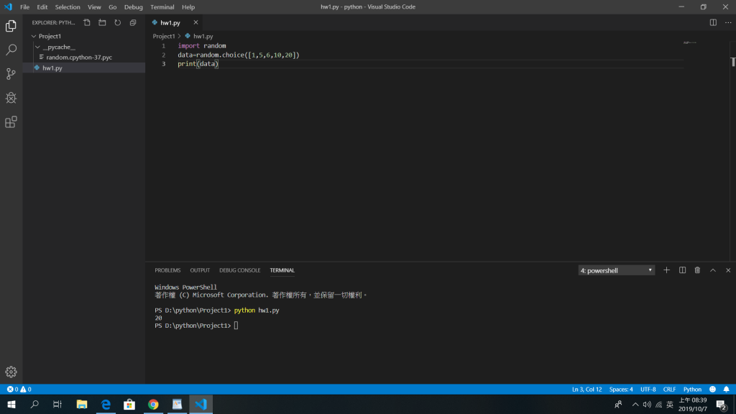Open the editor More Actions menu

tap(728, 22)
